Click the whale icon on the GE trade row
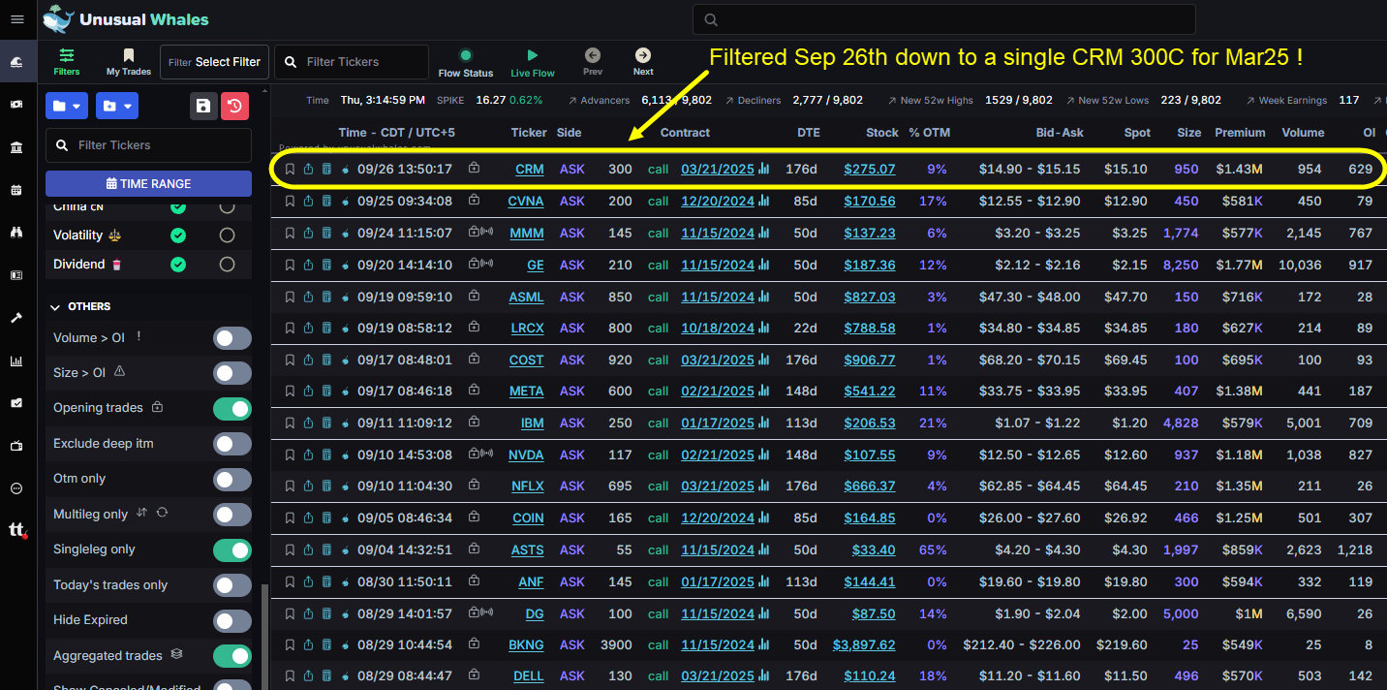 345,265
